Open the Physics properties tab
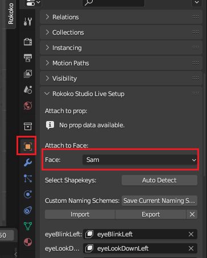 [x=28, y=194]
